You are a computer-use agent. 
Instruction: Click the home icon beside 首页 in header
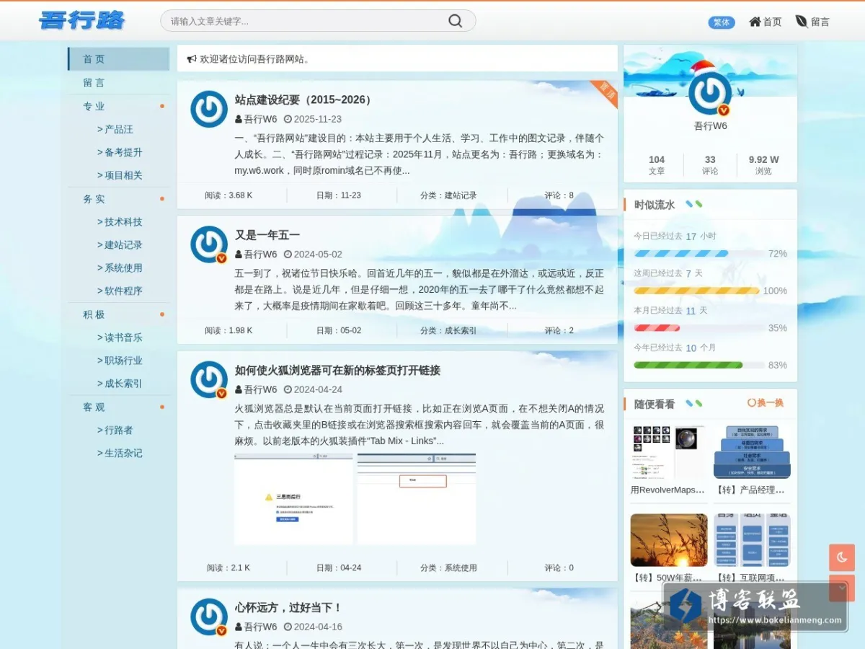755,22
